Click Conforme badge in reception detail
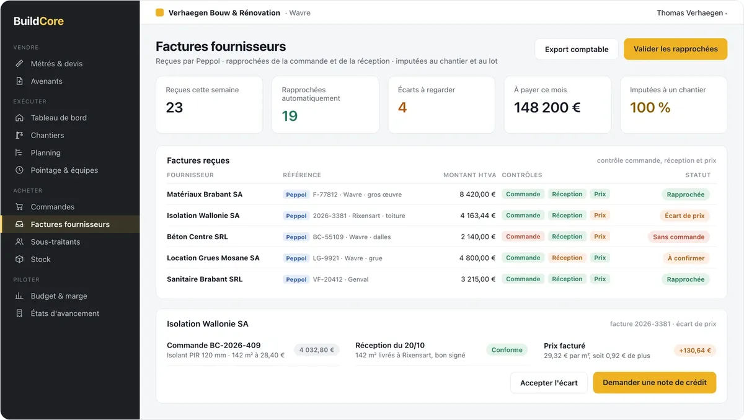Viewport: 744px width, 420px height. pyautogui.click(x=507, y=350)
